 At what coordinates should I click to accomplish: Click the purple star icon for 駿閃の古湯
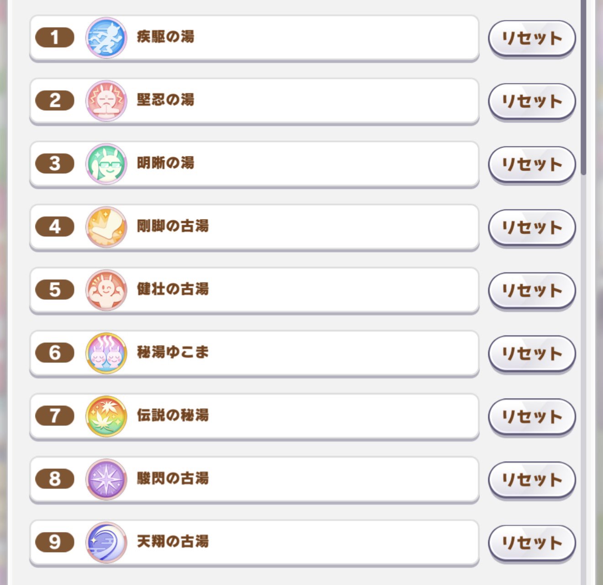106,479
